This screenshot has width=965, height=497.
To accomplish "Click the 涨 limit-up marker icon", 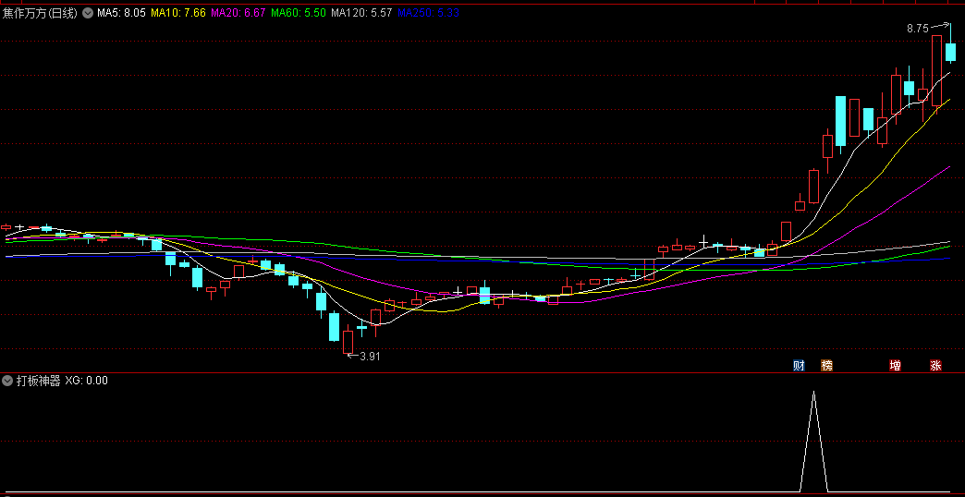I will (935, 366).
